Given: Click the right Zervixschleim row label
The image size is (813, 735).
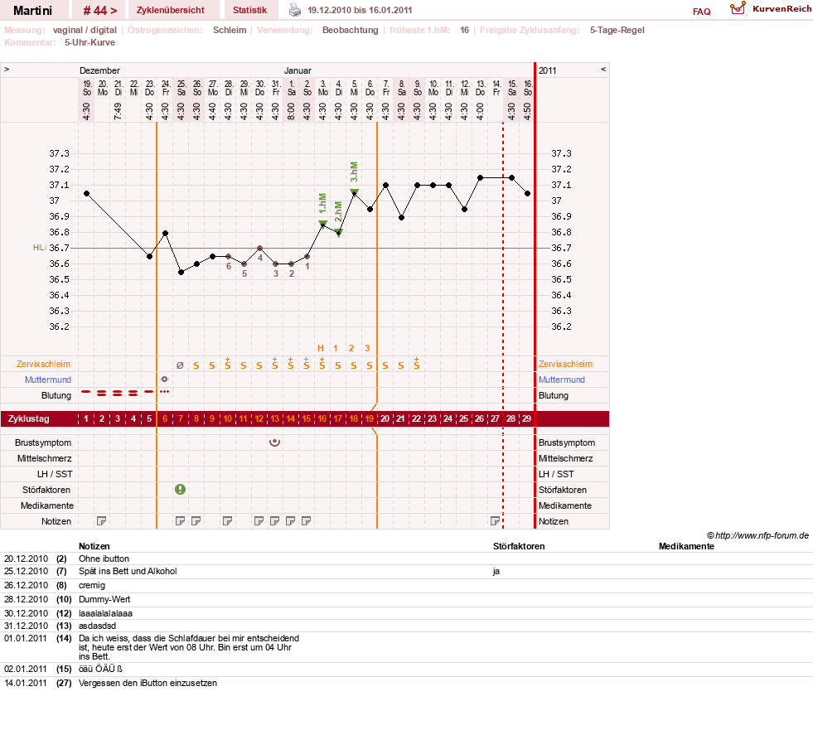Looking at the screenshot, I should coord(565,364).
